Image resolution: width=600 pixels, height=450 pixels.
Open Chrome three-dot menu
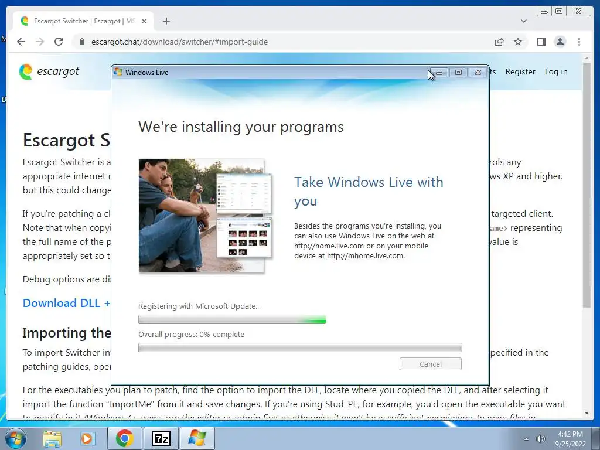579,42
